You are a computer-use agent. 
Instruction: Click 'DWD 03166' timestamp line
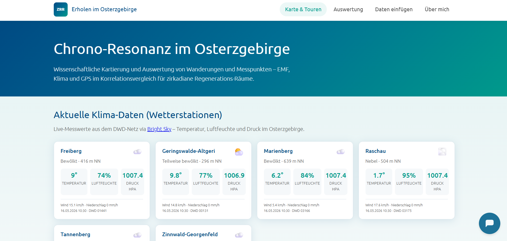[x=287, y=211]
